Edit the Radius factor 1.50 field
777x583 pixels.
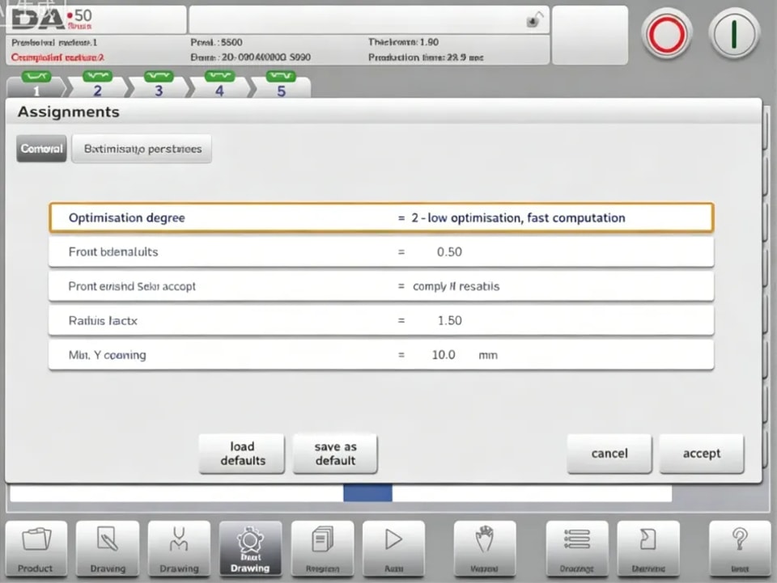click(x=449, y=321)
